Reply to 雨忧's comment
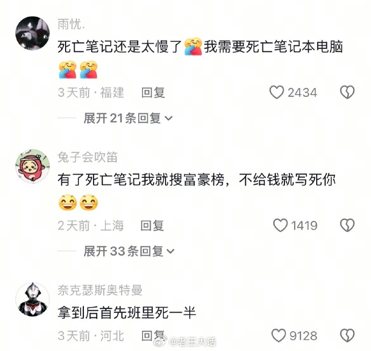The width and height of the screenshot is (371, 351). [153, 92]
